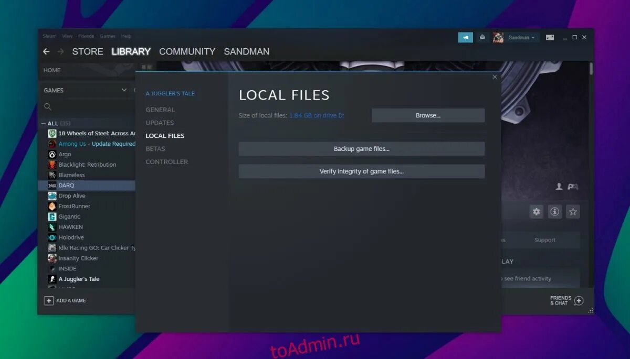Image resolution: width=630 pixels, height=359 pixels.
Task: Go to the LIBRARY tab
Action: tap(131, 51)
